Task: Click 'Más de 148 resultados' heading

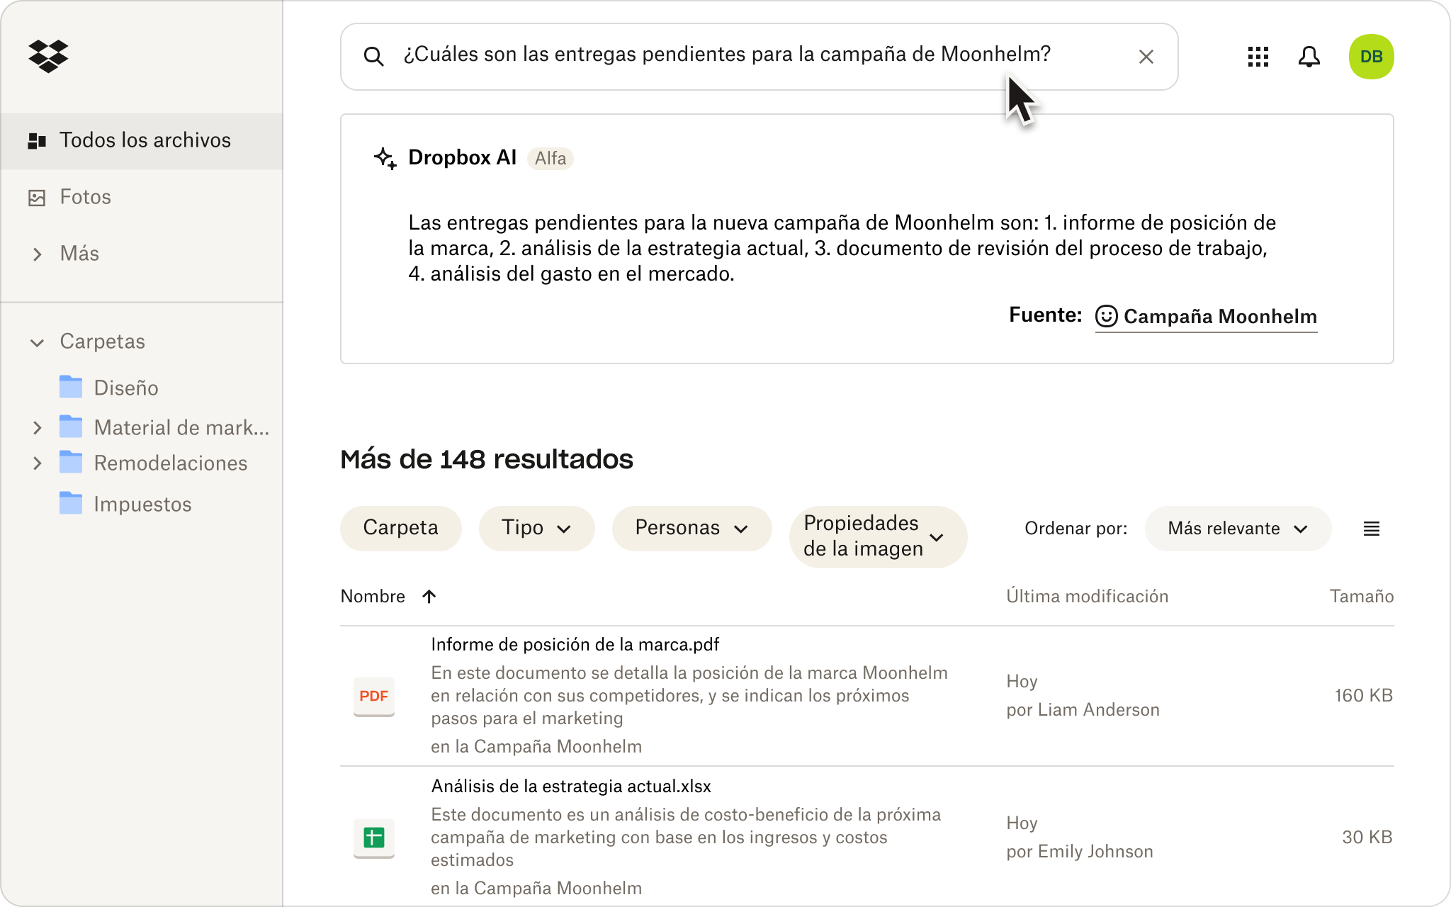Action: click(x=487, y=459)
